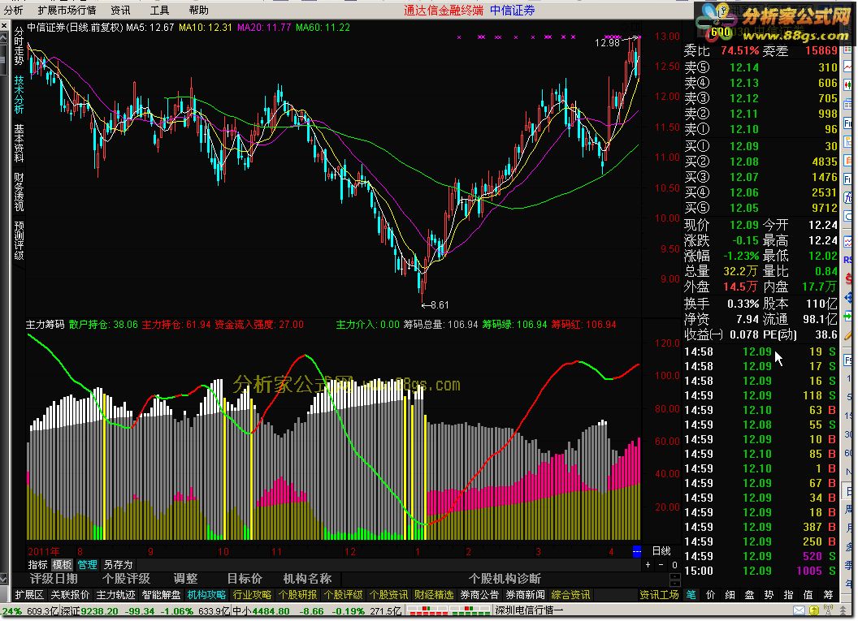The width and height of the screenshot is (858, 621).
Task: Select the 细 detail tab
Action: pos(730,595)
